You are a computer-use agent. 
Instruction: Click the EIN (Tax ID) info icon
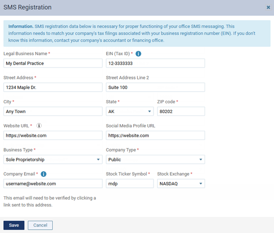(138, 53)
